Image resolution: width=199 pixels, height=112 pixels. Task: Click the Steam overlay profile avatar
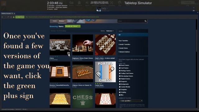point(99,9)
